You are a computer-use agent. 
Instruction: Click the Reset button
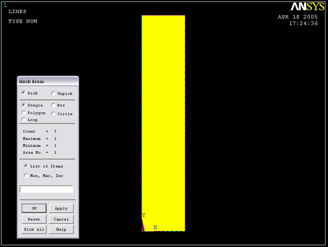point(34,219)
